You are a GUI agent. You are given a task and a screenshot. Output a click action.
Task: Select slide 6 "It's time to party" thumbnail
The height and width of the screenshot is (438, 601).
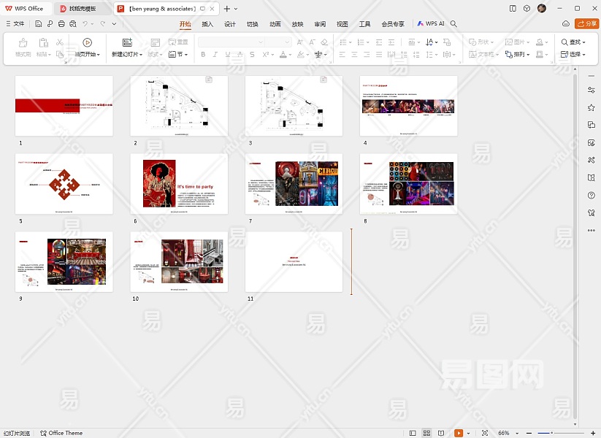pyautogui.click(x=179, y=184)
